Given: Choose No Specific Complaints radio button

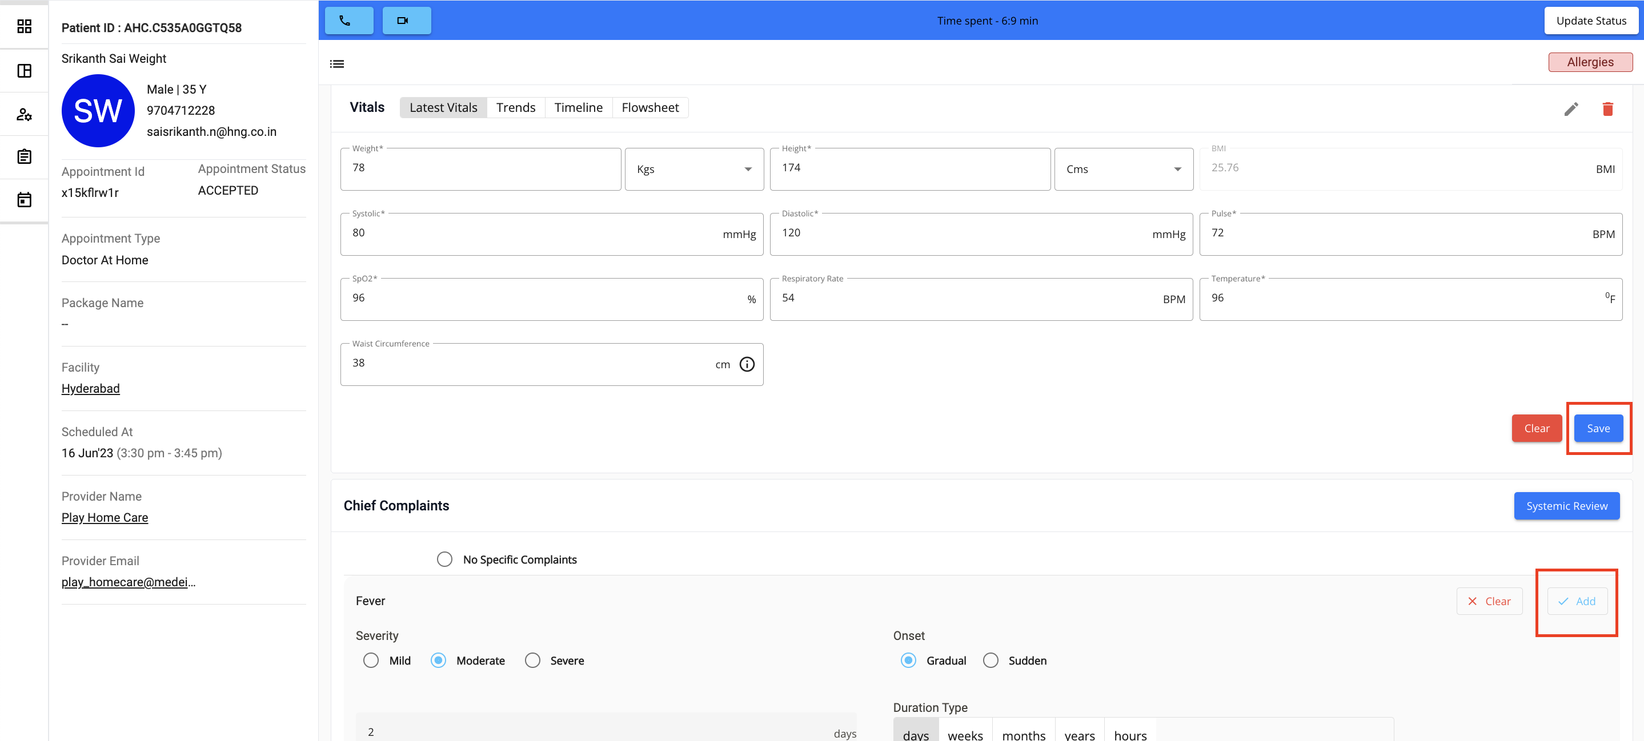Looking at the screenshot, I should [444, 559].
